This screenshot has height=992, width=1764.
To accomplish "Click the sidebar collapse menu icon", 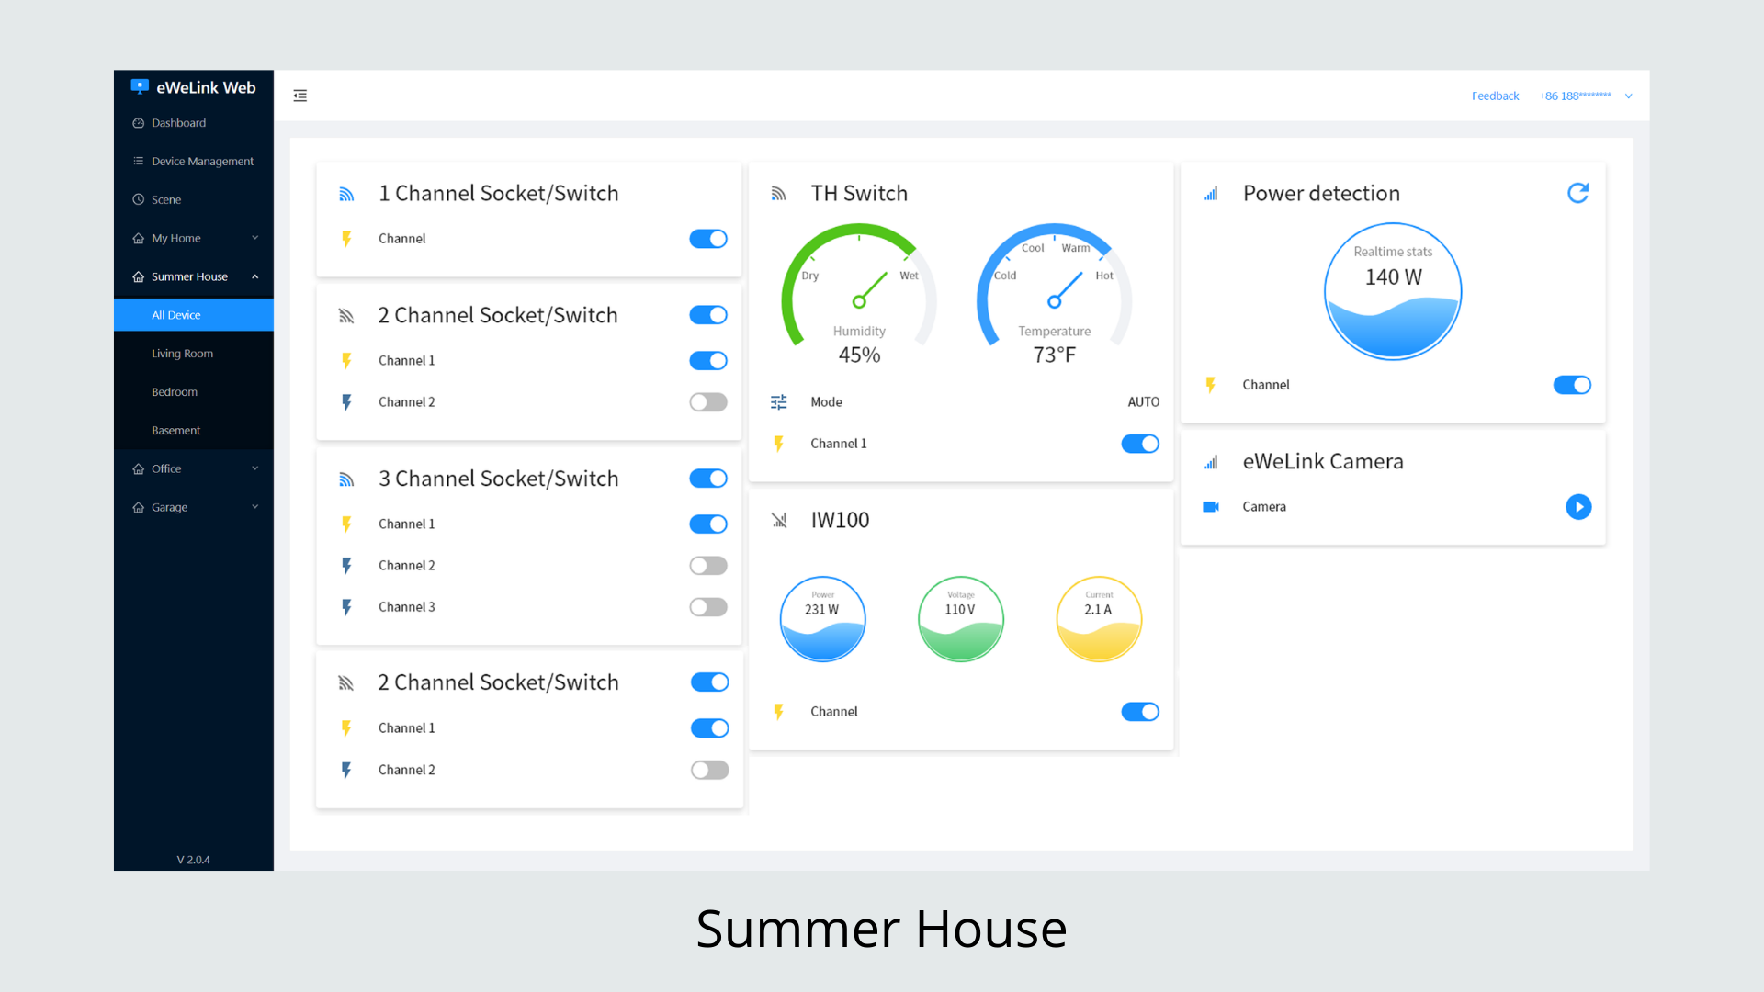I will pos(300,96).
